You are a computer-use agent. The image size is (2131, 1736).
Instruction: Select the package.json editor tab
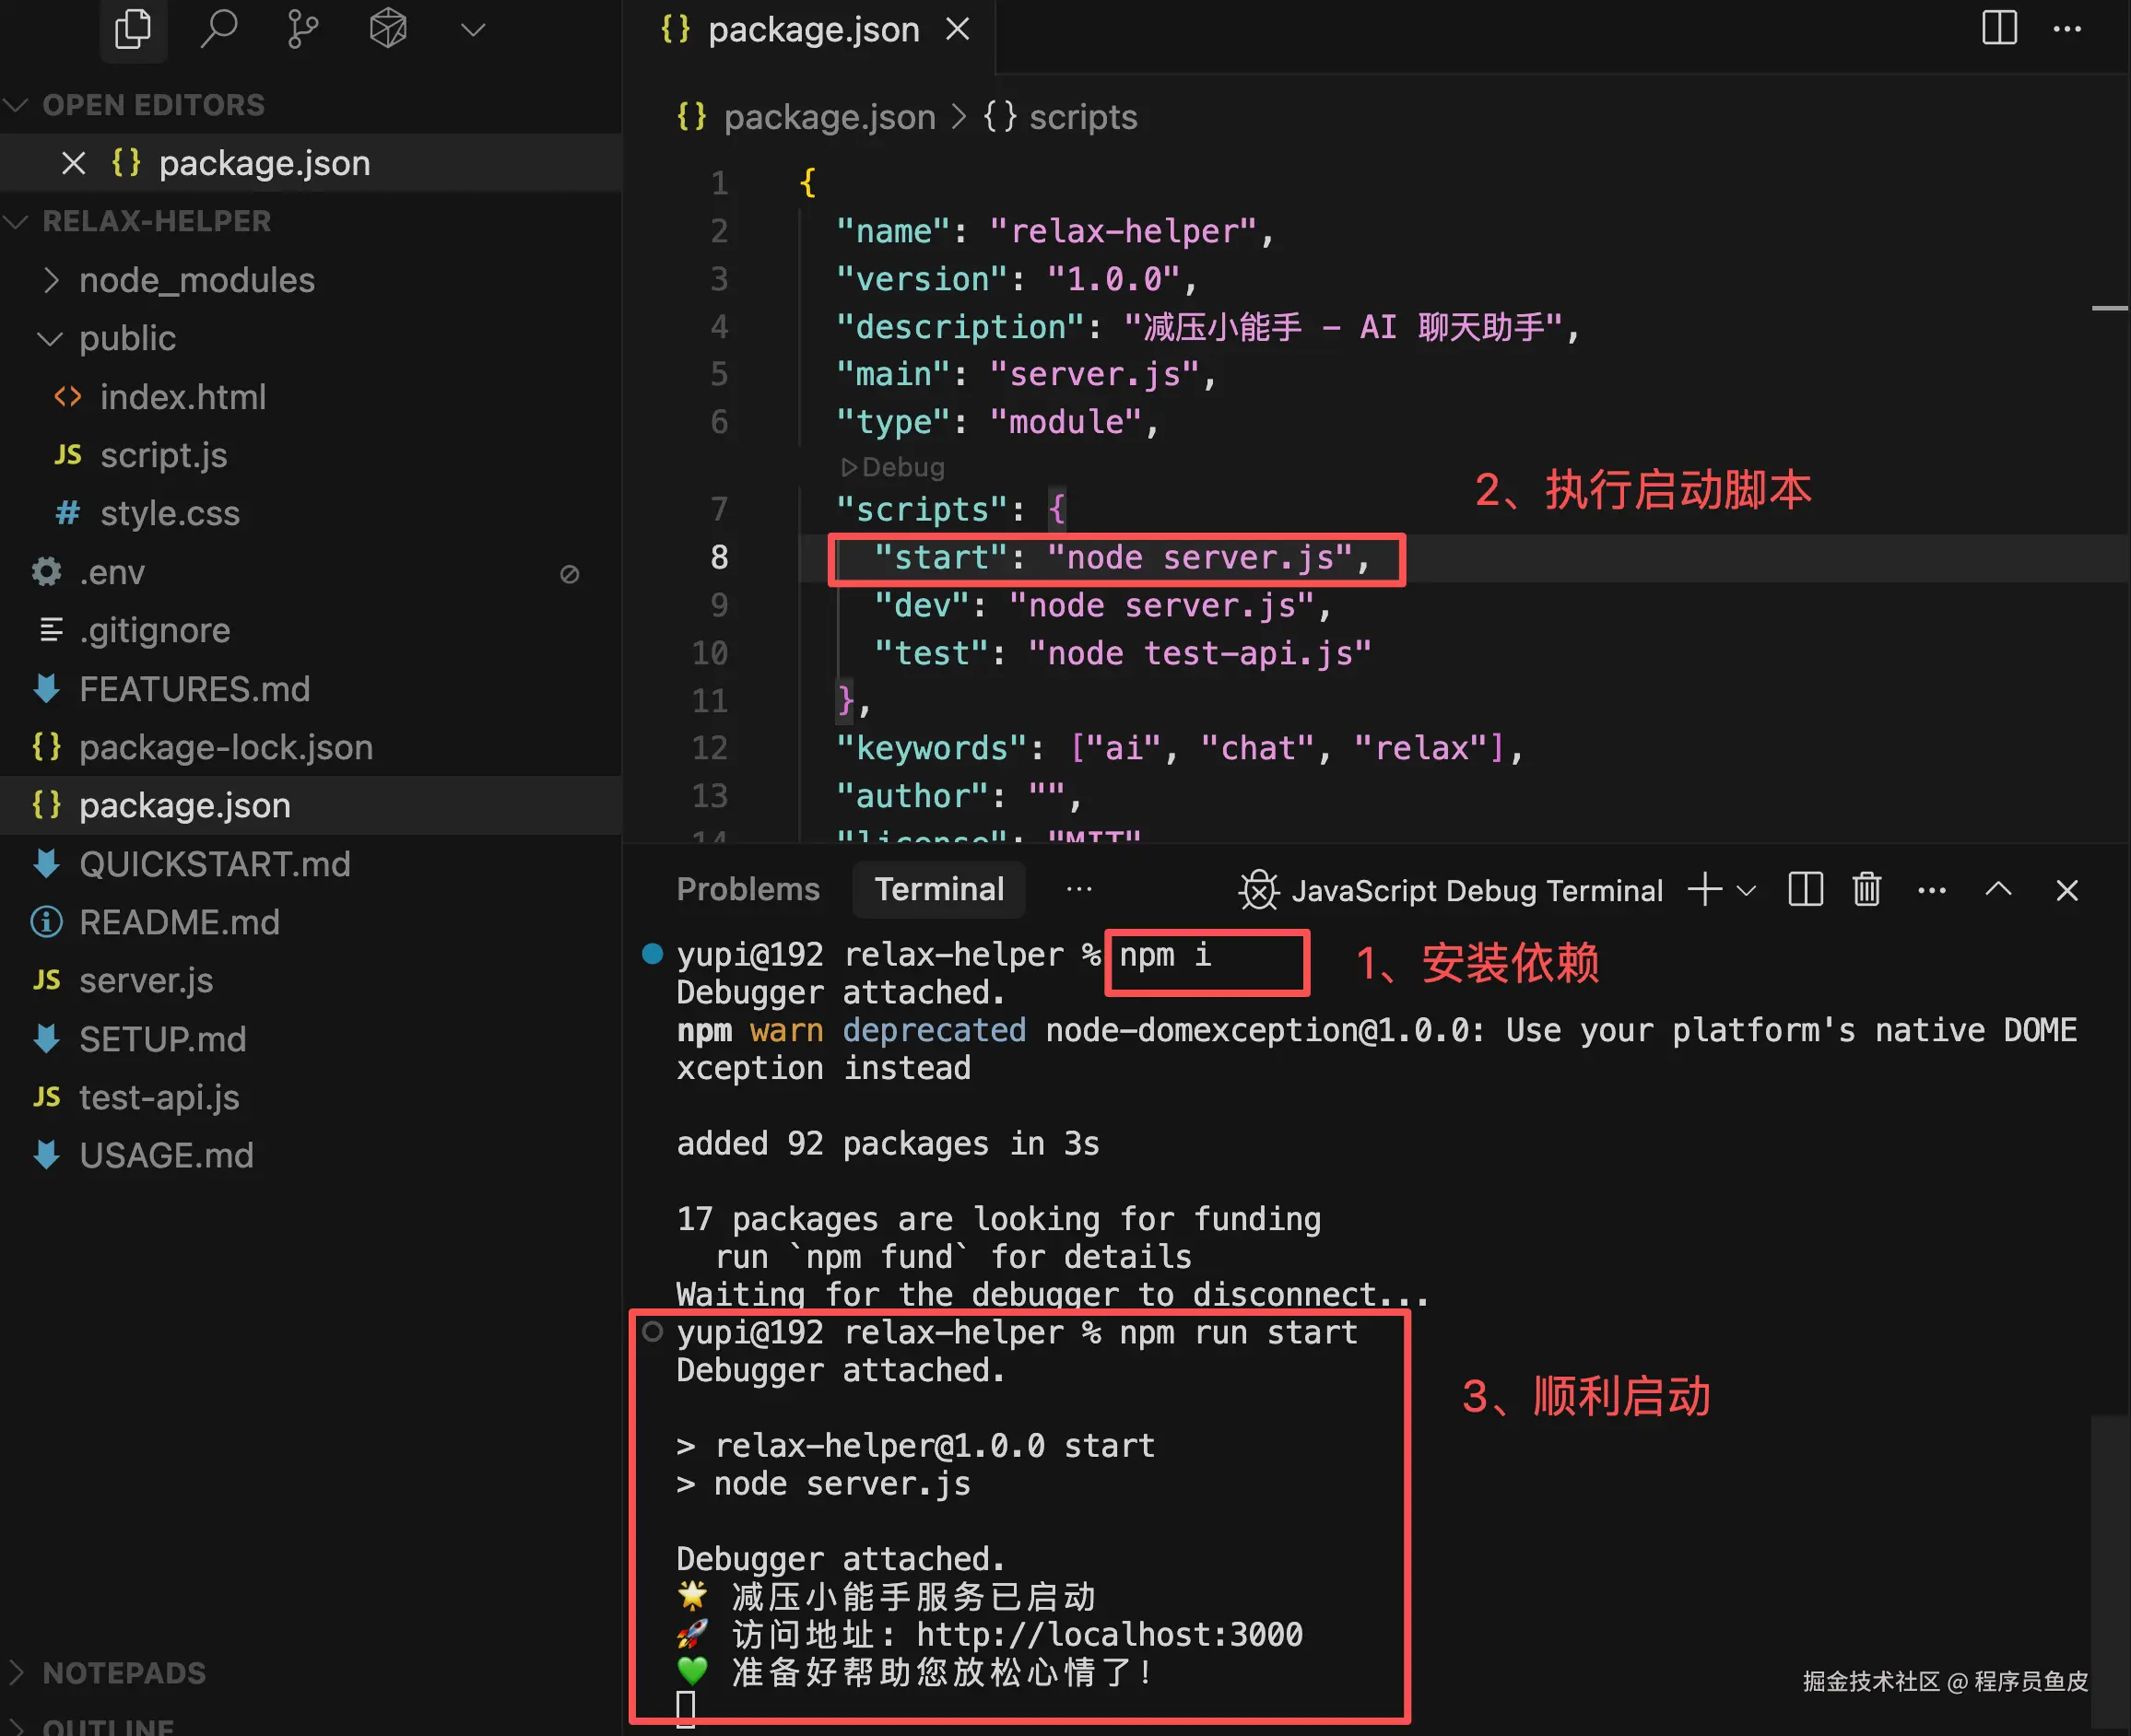812,30
